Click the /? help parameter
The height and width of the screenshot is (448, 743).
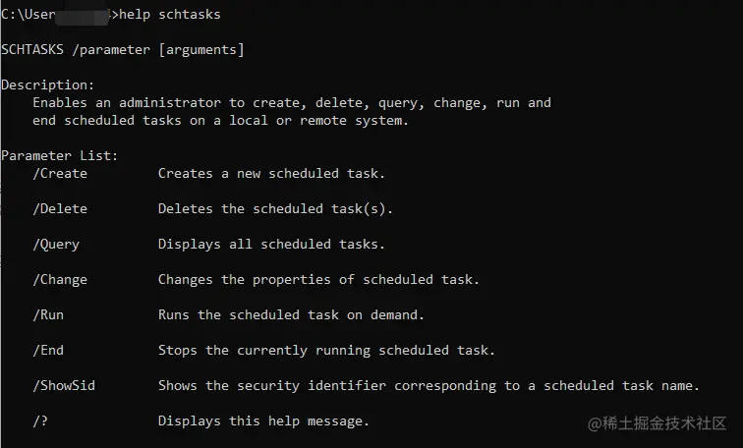point(40,421)
